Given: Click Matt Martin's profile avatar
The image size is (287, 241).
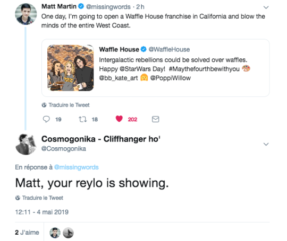Looking at the screenshot, I should tap(26, 14).
